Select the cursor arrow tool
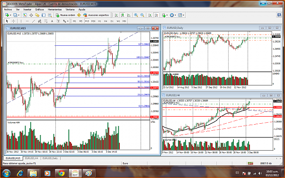 [x=7, y=21]
